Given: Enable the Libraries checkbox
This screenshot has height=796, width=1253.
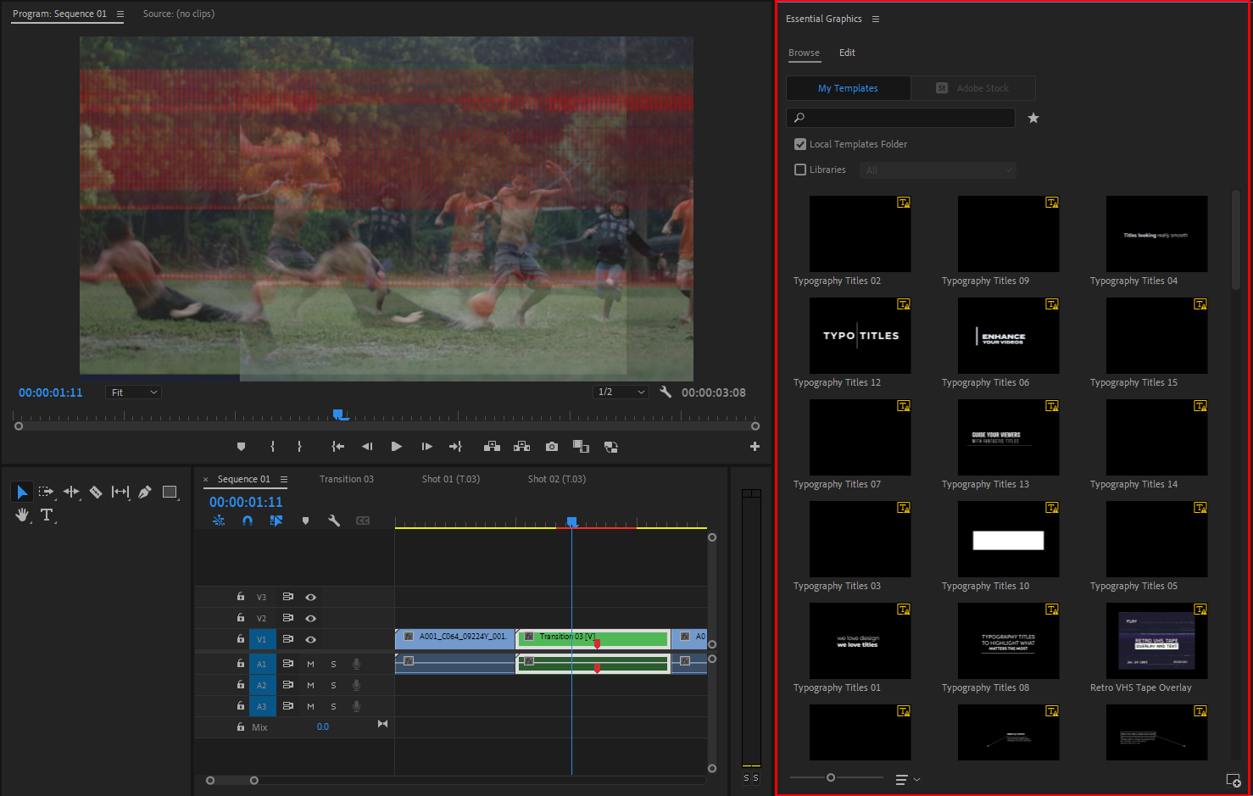Looking at the screenshot, I should point(799,170).
